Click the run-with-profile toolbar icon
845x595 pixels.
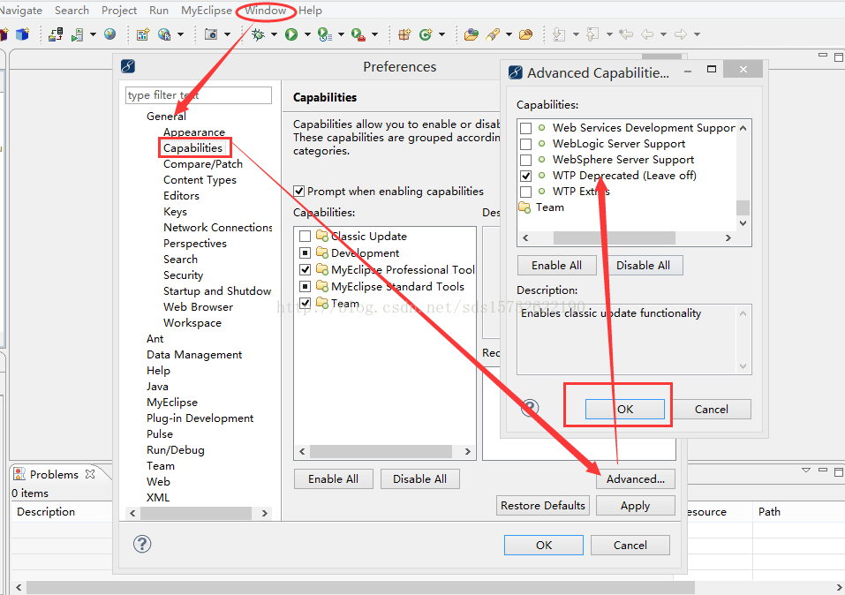tap(324, 34)
